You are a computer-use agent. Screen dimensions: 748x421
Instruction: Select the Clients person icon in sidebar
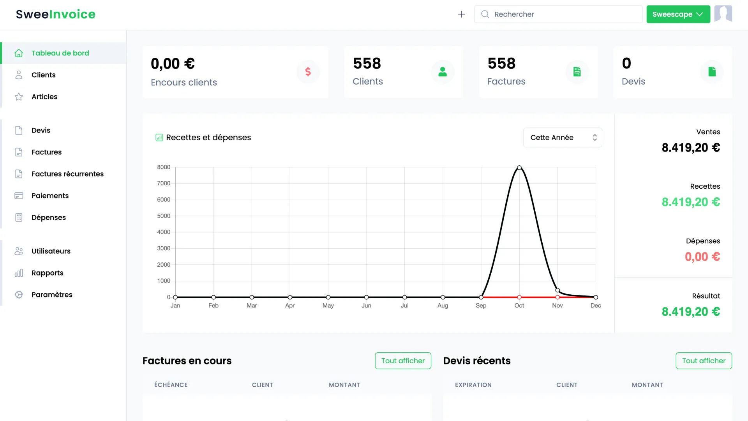(x=19, y=75)
